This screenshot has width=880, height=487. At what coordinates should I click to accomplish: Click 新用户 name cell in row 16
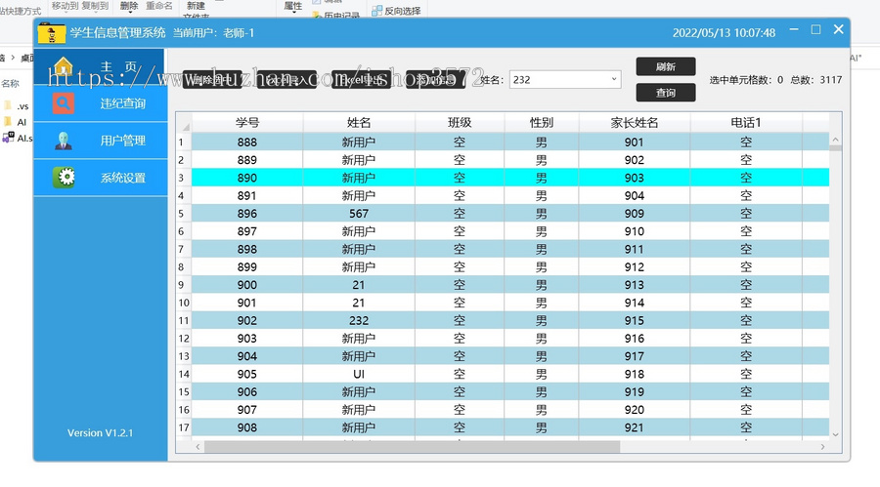[359, 410]
